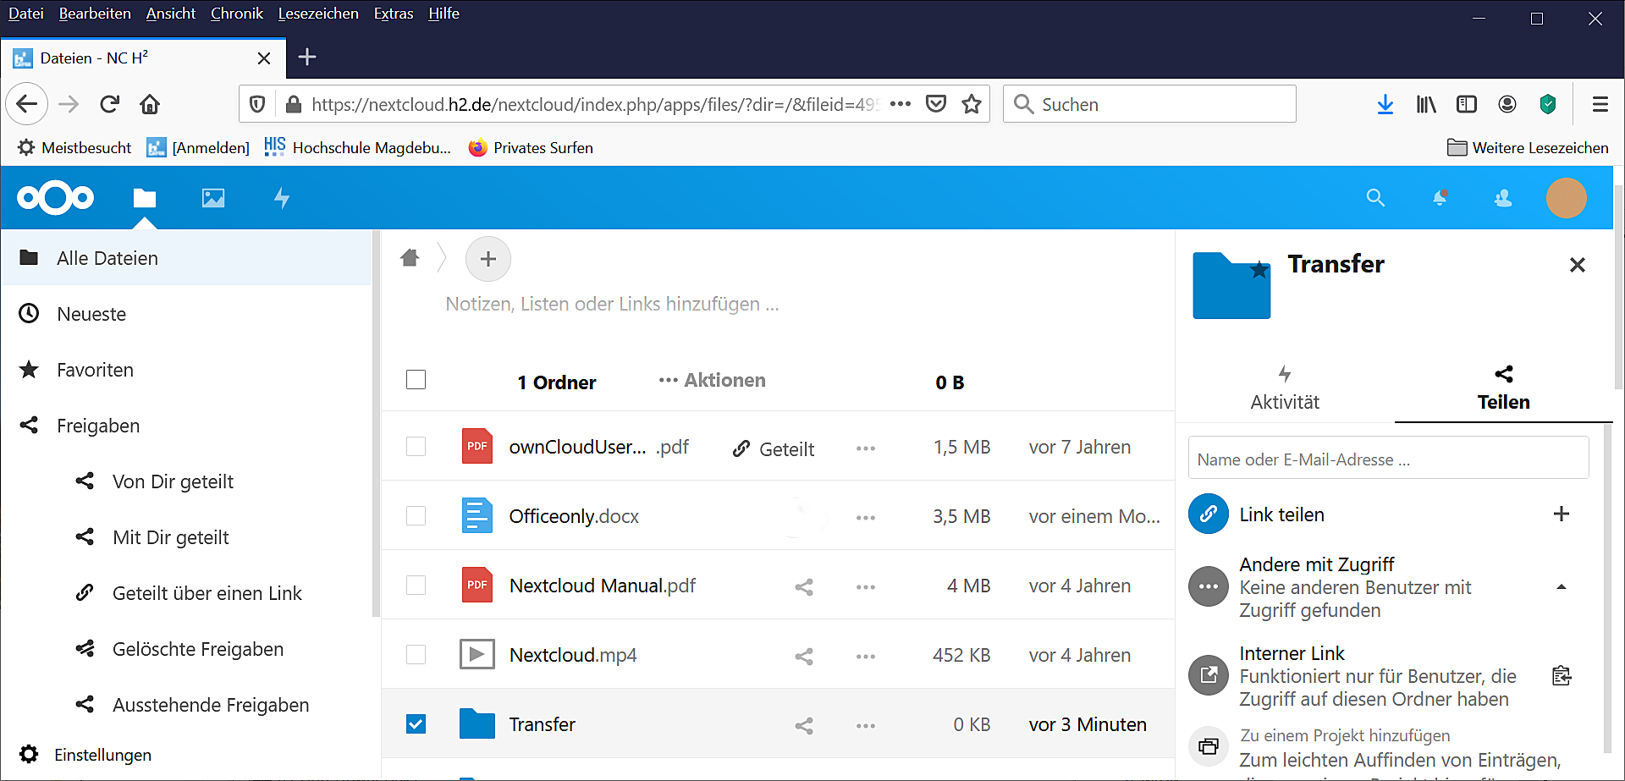Toggle the select-all files checkbox
This screenshot has height=781, width=1625.
click(416, 380)
